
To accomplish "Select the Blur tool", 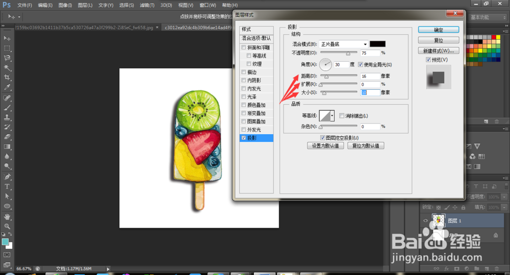I will [x=7, y=157].
